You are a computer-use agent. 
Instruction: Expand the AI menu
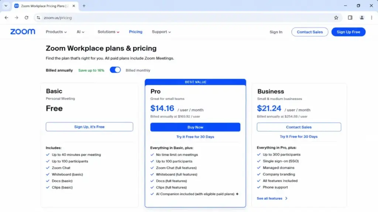80,32
